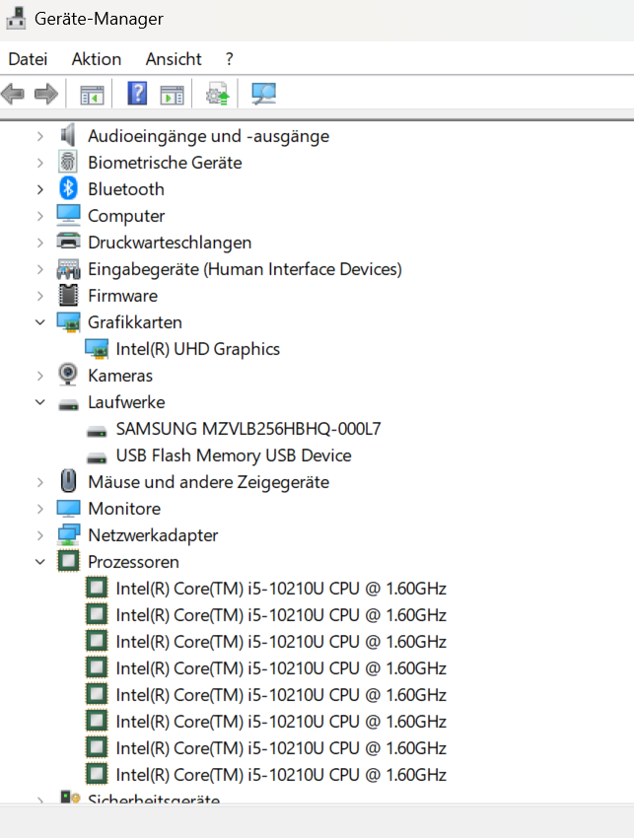Select the Netzwerkadapter category label
The width and height of the screenshot is (634, 838).
click(153, 535)
